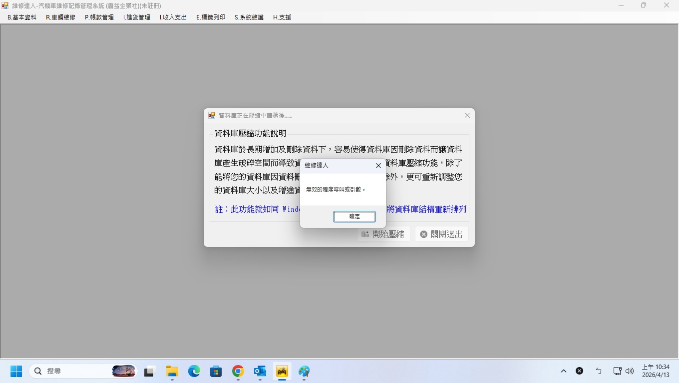Launch Microsoft Edge from the taskbar
Image resolution: width=679 pixels, height=383 pixels.
194,372
